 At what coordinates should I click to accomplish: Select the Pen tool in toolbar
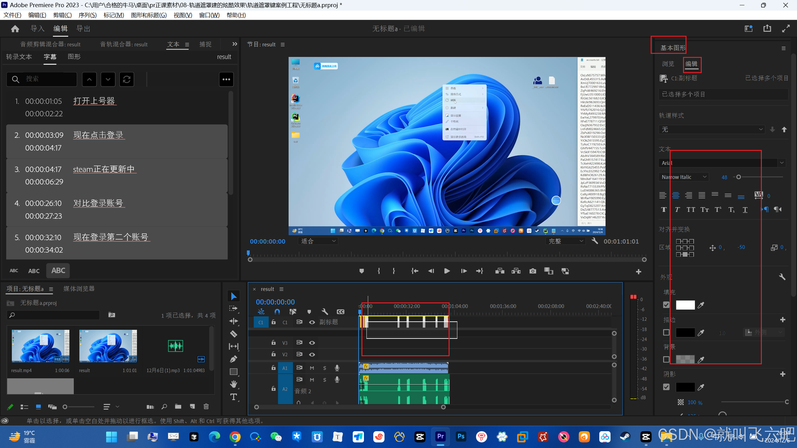[233, 359]
